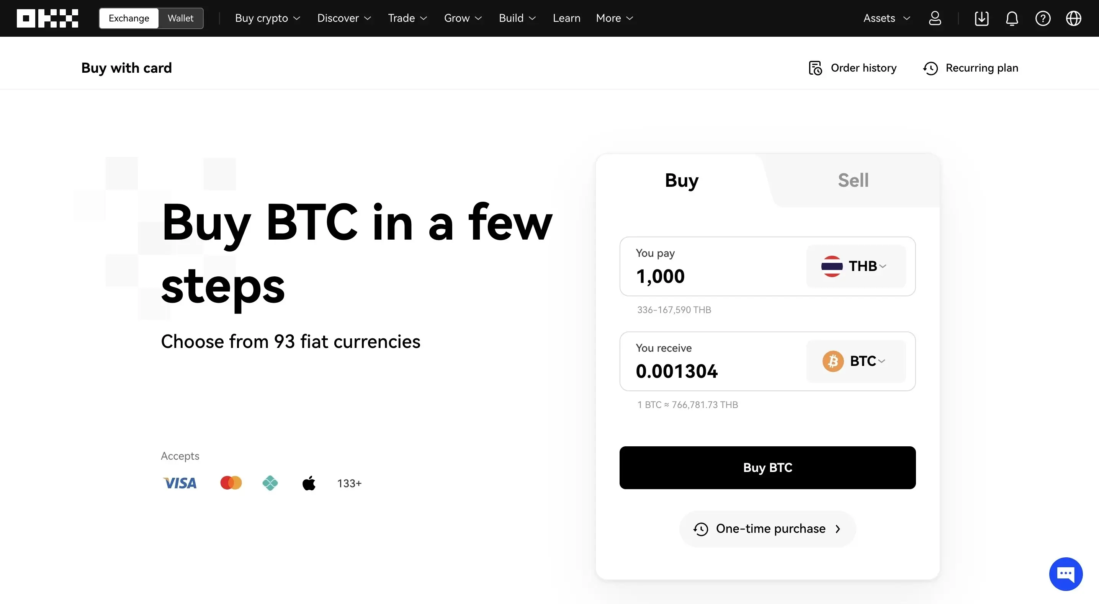Click the One-time purchase selector
1099x604 pixels.
767,529
